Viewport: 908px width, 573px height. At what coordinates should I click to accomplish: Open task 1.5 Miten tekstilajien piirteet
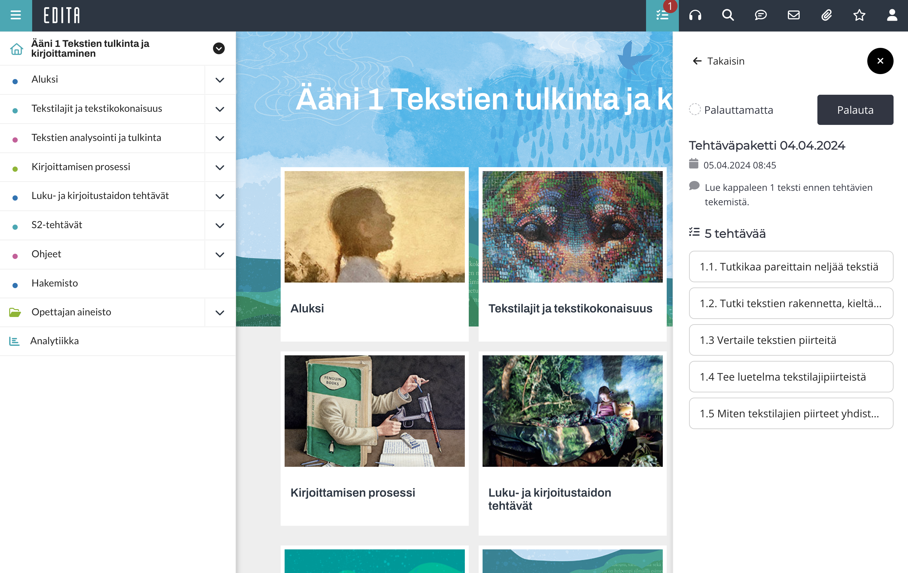click(791, 413)
